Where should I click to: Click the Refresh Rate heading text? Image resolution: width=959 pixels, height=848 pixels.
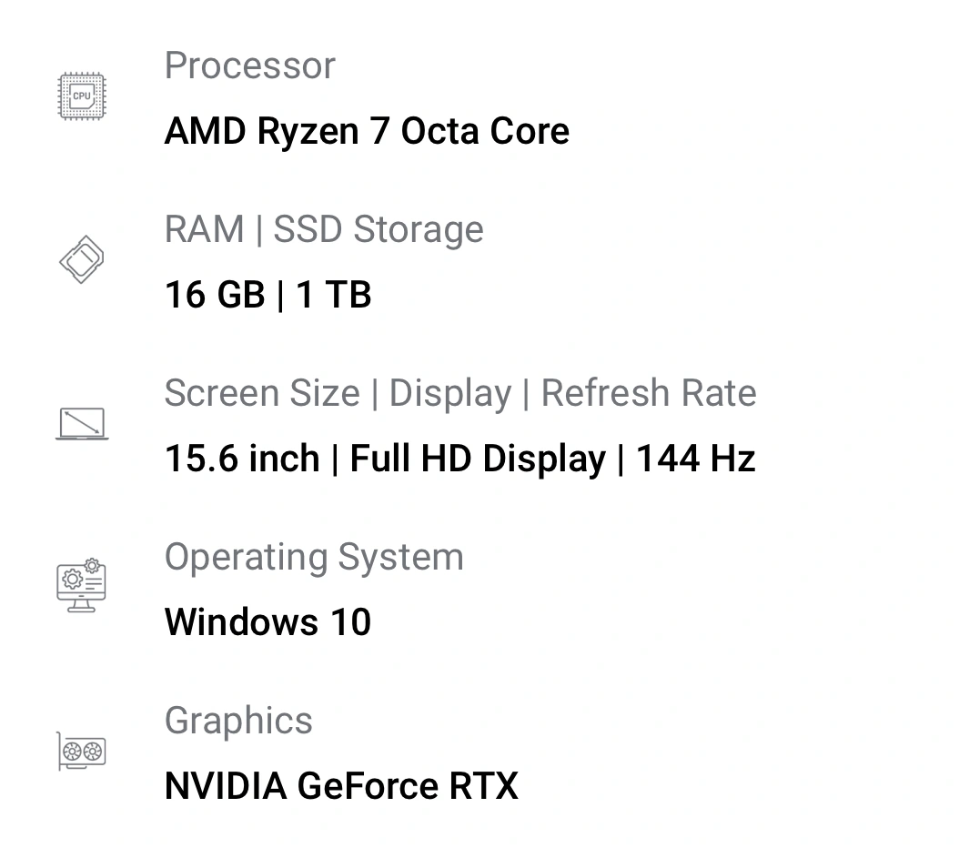pos(649,392)
